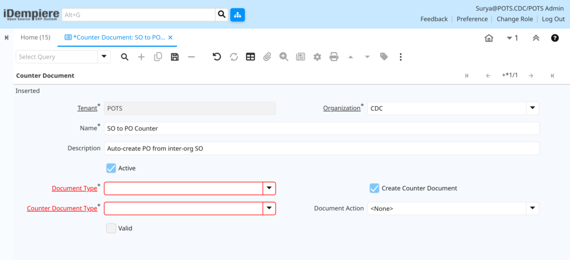Close the Counter Document tab

(170, 37)
